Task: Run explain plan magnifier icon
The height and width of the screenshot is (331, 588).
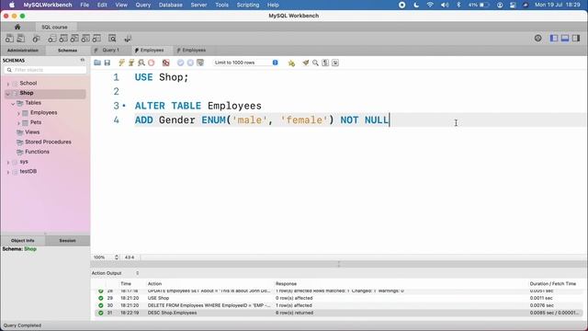Action: click(x=141, y=63)
